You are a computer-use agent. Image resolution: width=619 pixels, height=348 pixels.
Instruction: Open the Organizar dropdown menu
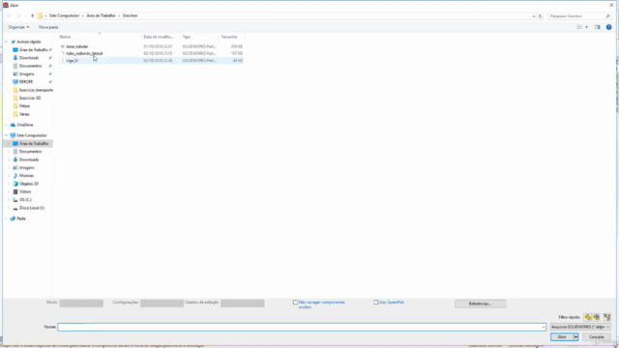(18, 27)
